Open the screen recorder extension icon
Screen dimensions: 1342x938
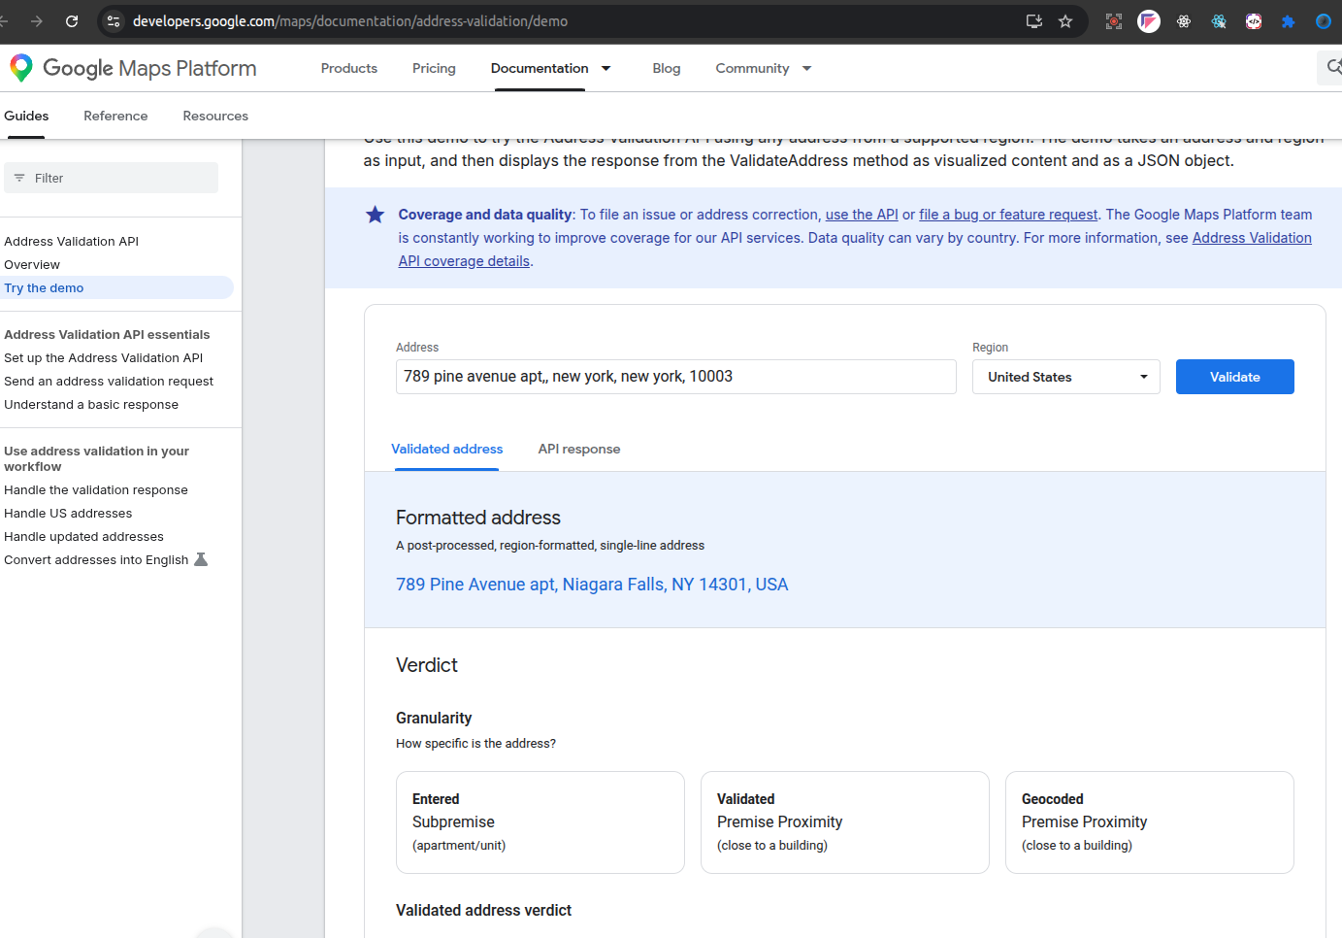click(1114, 21)
